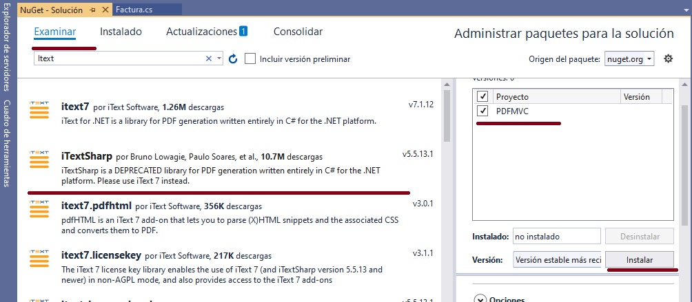Image resolution: width=692 pixels, height=302 pixels.
Task: Click the refresh icon next to search box
Action: click(x=233, y=58)
